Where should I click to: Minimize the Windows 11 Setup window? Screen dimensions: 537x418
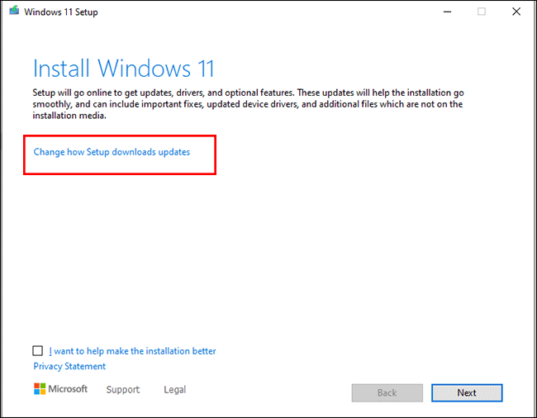pos(445,12)
